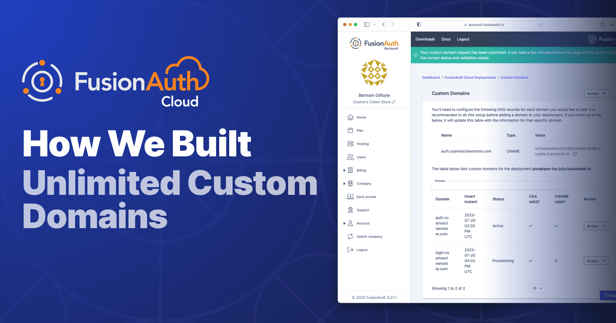Expand the Account submenu arrow
The image size is (616, 323).
[344, 223]
